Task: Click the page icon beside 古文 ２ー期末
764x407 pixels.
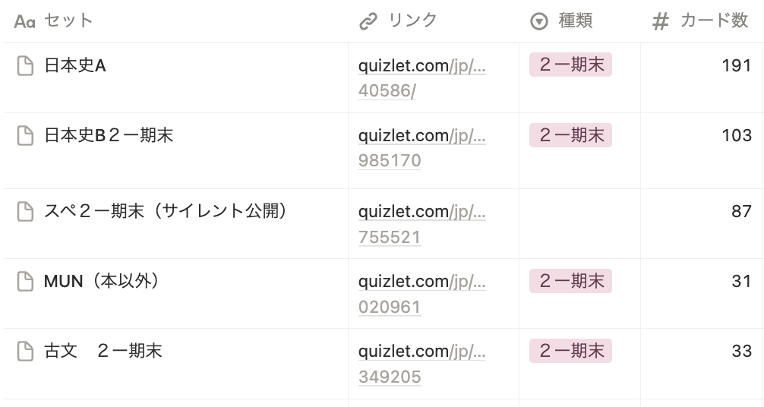Action: click(25, 352)
